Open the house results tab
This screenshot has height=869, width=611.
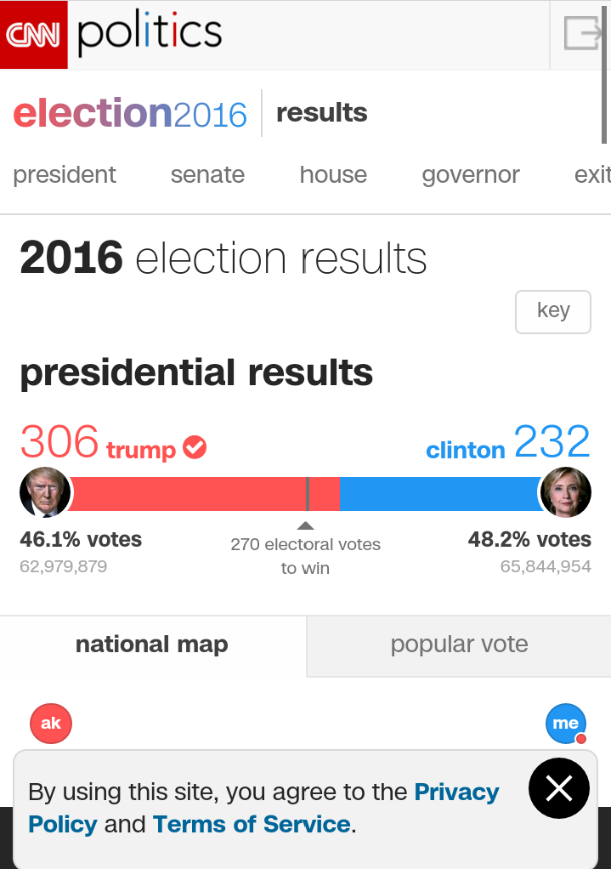[x=333, y=175]
